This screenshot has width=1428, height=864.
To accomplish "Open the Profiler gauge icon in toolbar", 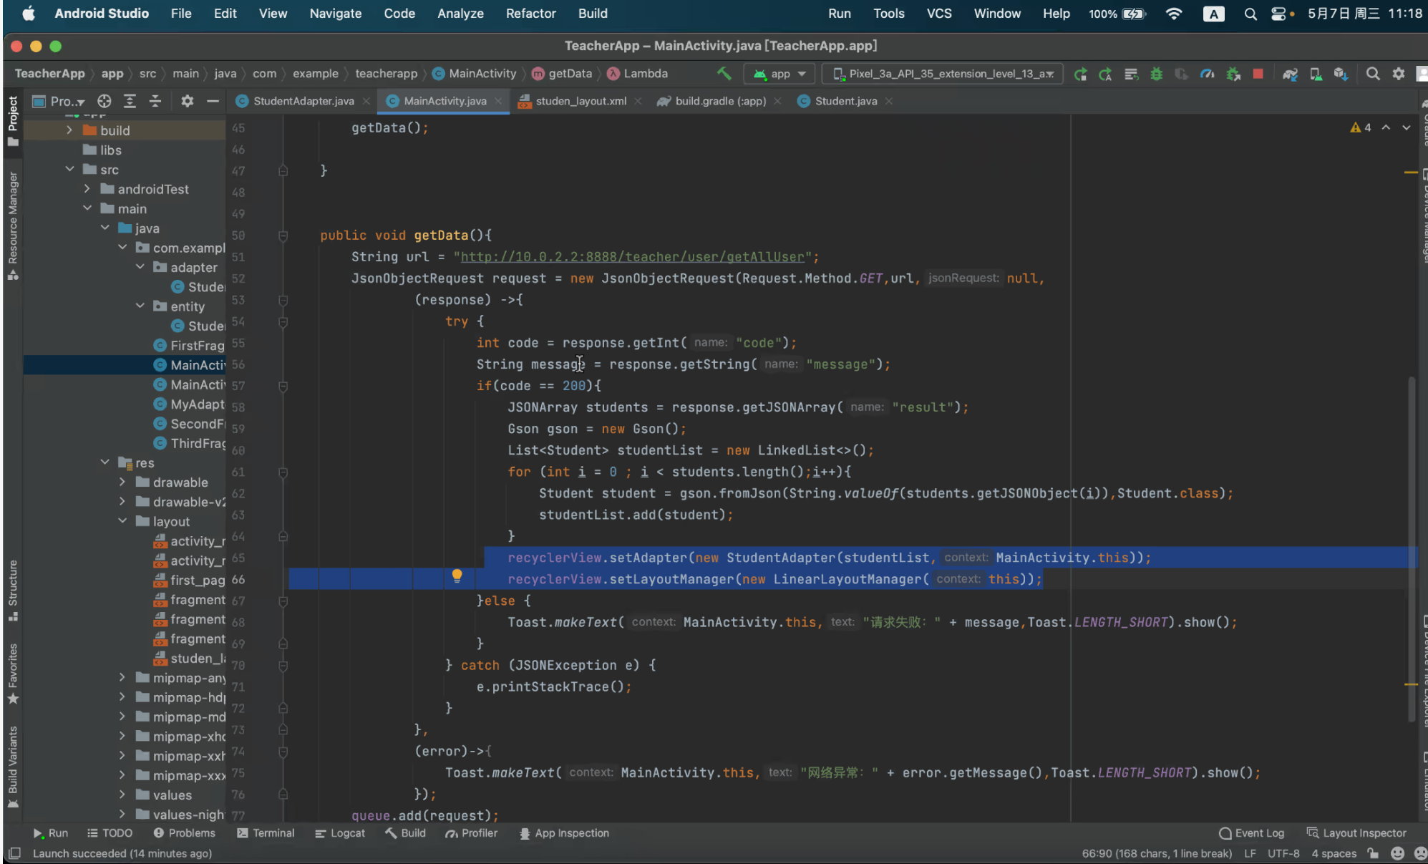I will (x=1207, y=74).
